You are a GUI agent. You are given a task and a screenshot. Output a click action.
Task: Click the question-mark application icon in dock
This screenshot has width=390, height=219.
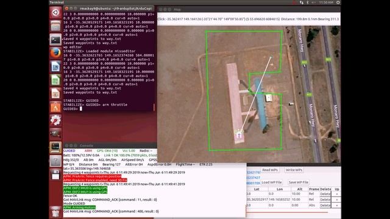tap(55, 161)
